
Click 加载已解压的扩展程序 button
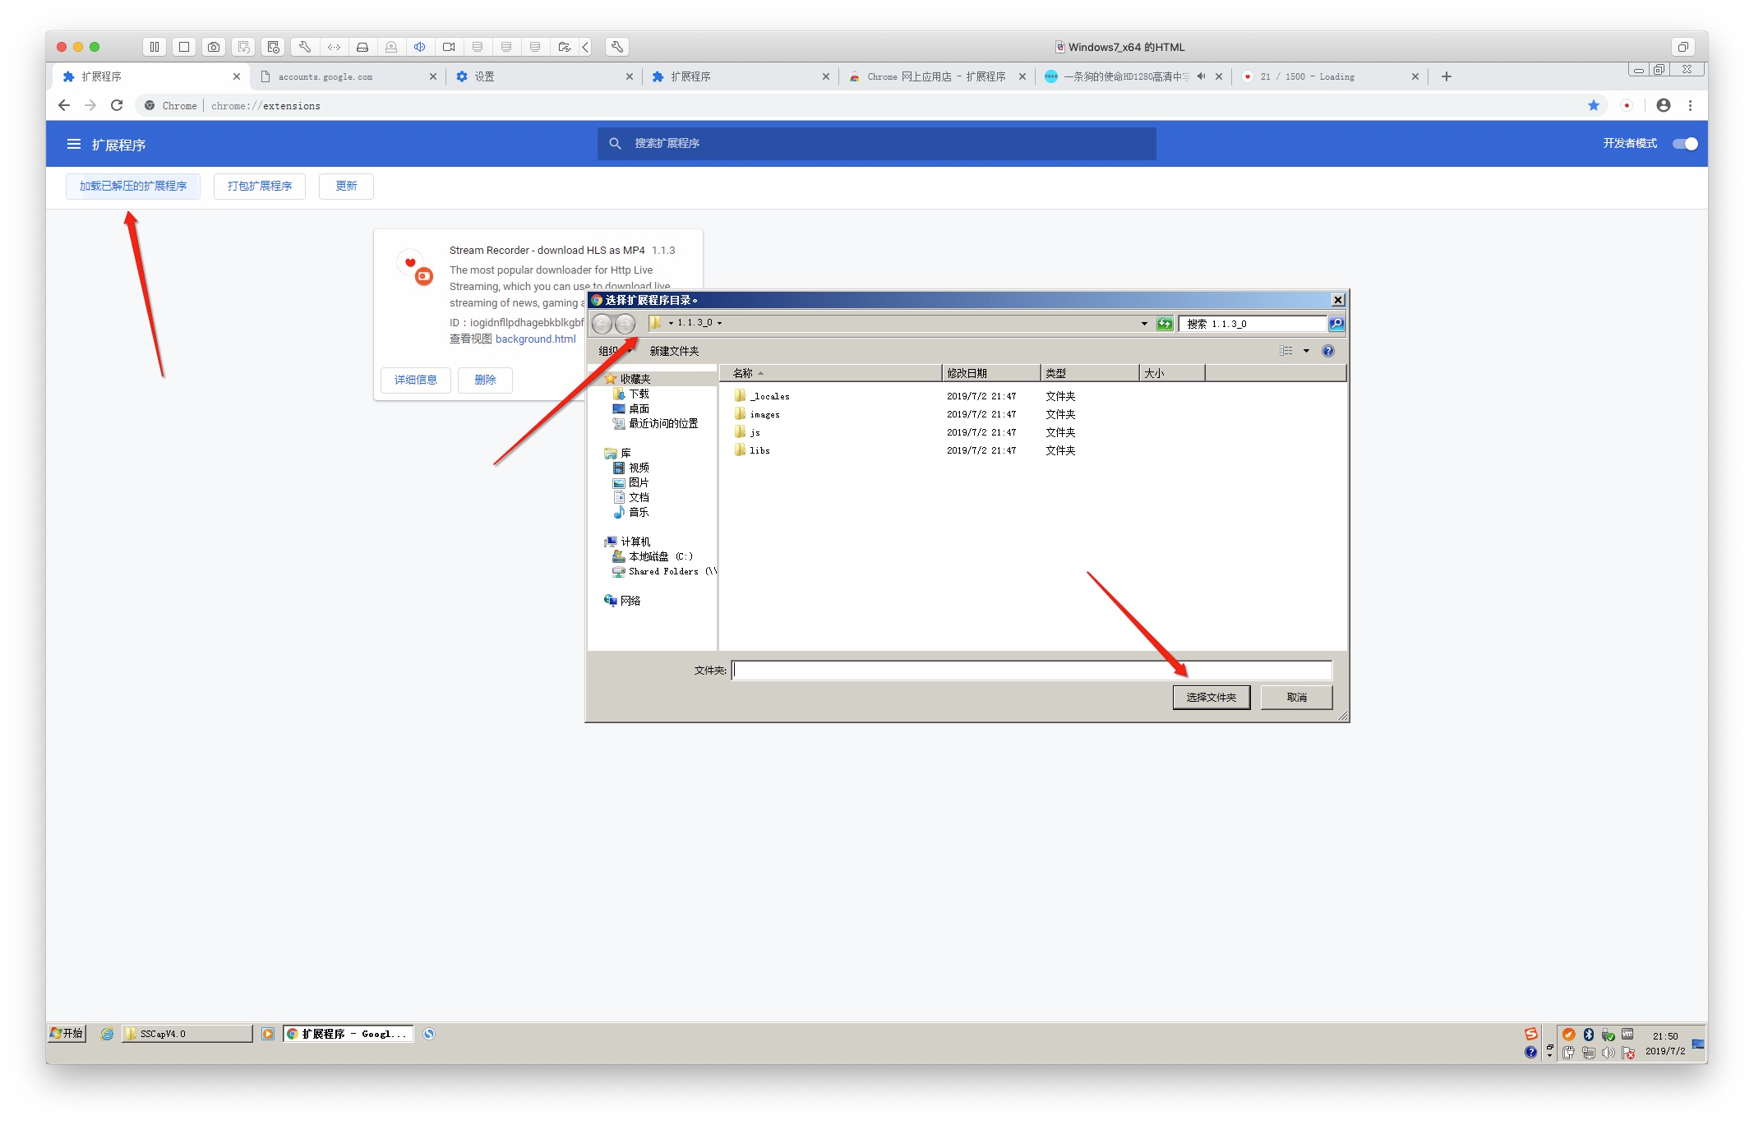click(x=133, y=187)
